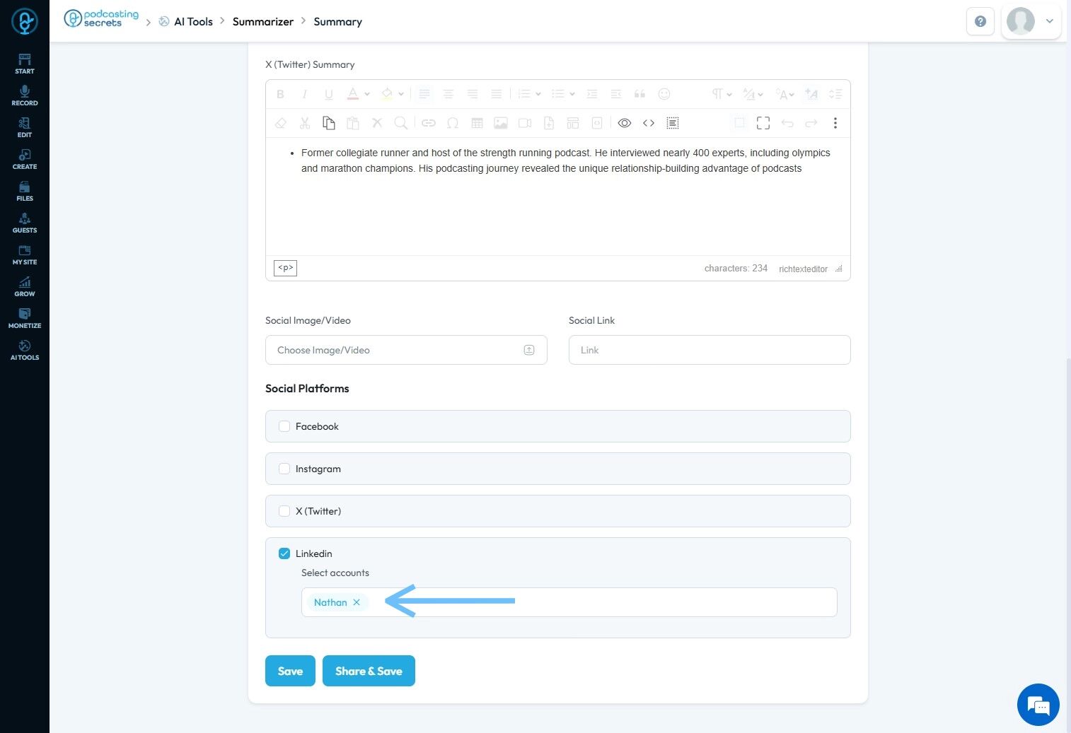Expand the editor's three-dot more options

(x=835, y=123)
